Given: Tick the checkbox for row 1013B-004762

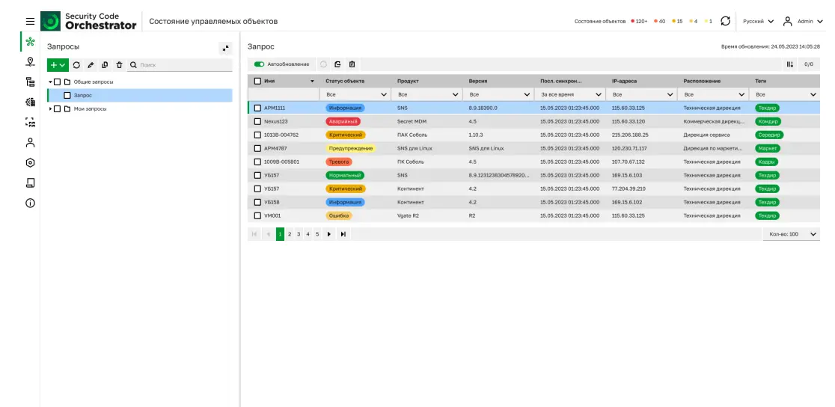Looking at the screenshot, I should [x=257, y=135].
